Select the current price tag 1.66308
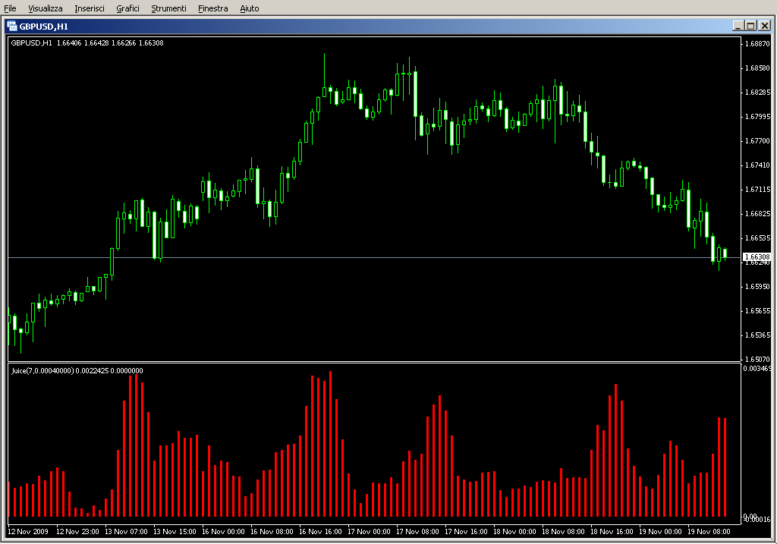This screenshot has height=544, width=777. coord(757,257)
